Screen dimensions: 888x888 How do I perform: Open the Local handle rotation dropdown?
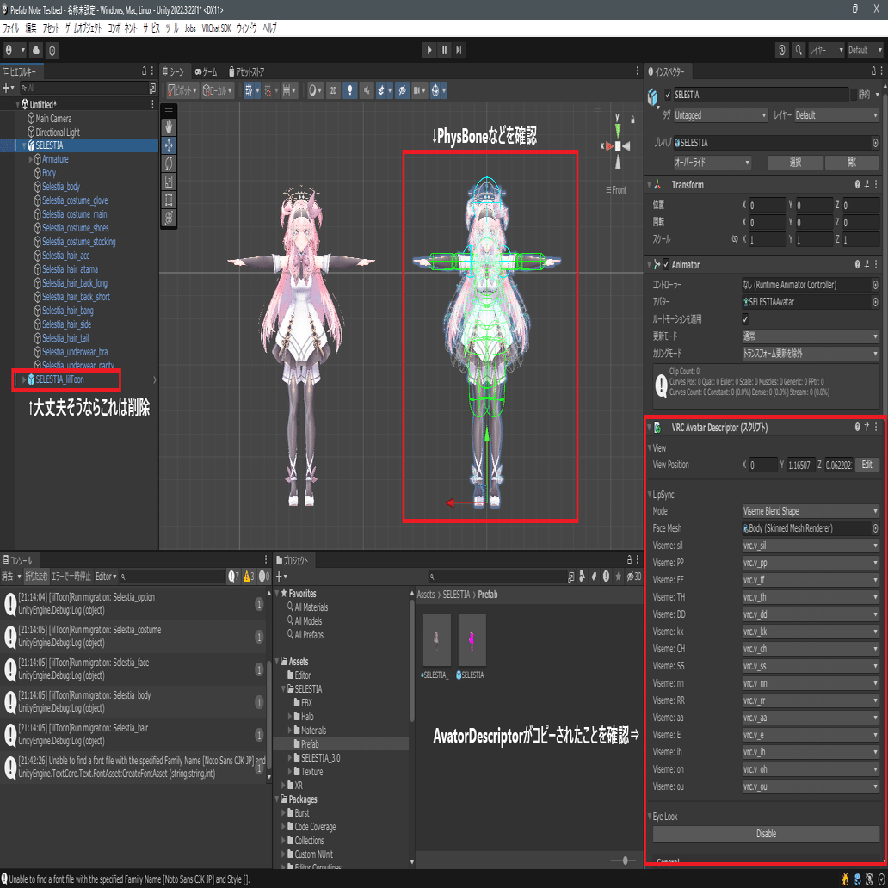218,90
